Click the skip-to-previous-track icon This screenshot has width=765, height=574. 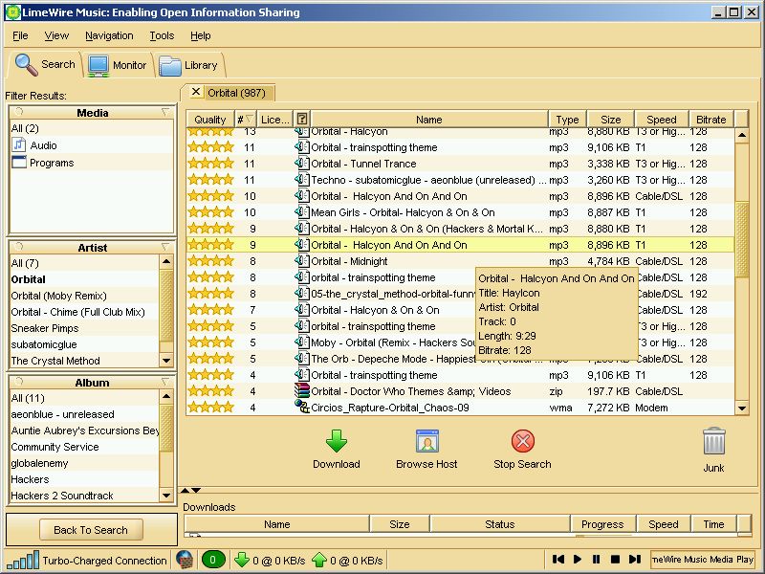tap(558, 561)
